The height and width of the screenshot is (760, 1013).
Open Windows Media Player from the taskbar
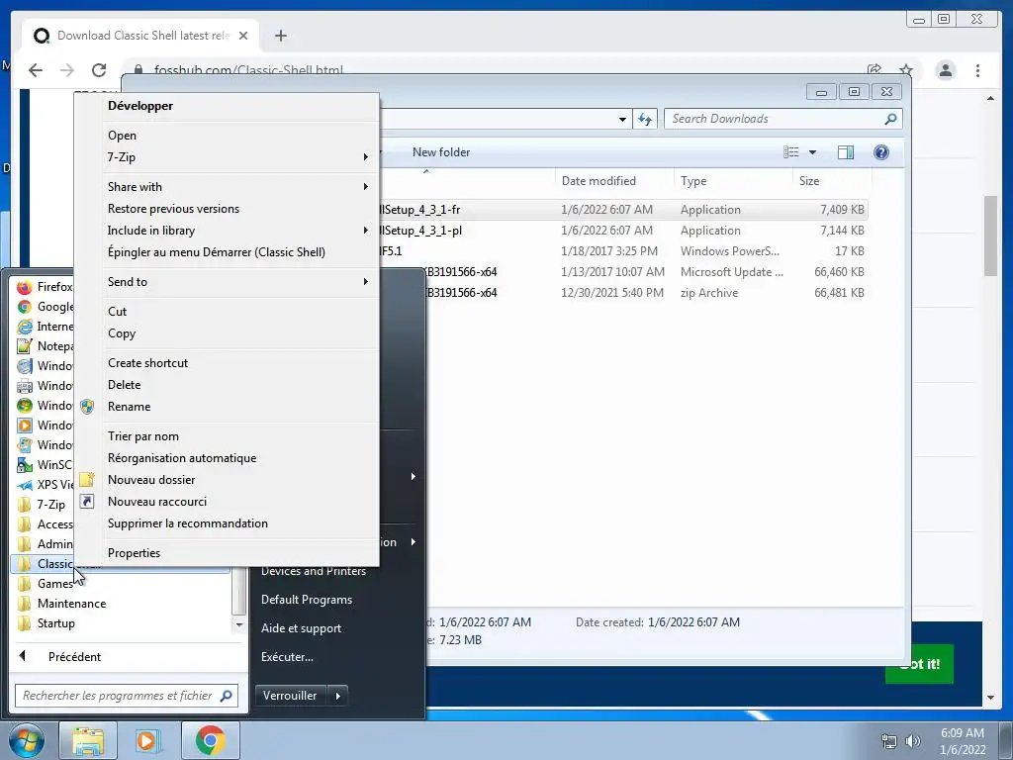pyautogui.click(x=148, y=740)
